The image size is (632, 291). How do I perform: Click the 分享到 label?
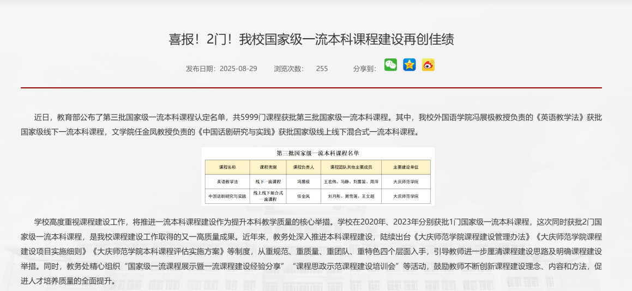[x=364, y=69]
